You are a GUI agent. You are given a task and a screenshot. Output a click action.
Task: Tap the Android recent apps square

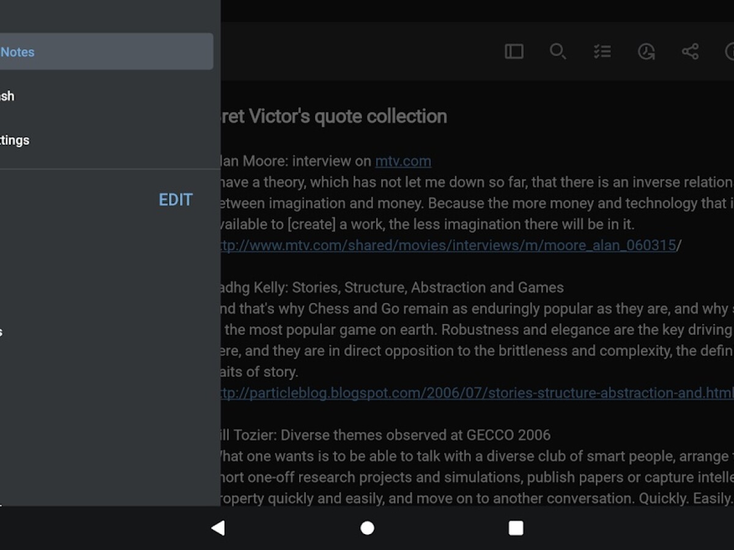[x=516, y=528]
